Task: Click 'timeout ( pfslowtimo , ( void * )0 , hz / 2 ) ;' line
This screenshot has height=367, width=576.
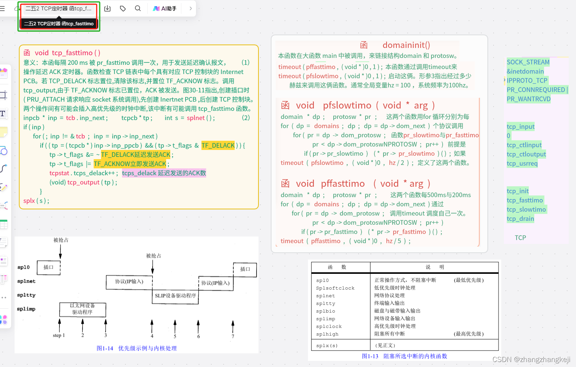Action: pyautogui.click(x=347, y=163)
